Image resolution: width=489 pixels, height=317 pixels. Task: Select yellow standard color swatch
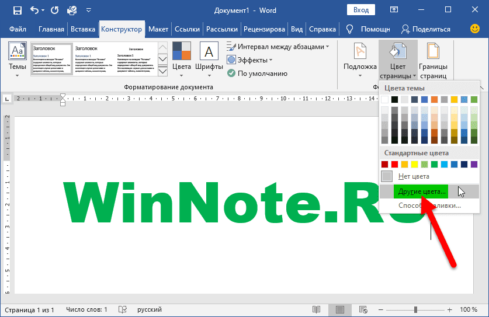pos(414,164)
